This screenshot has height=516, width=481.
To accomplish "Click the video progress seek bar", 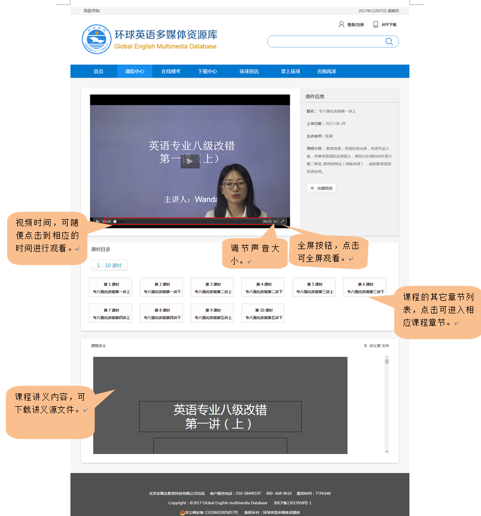I will [188, 221].
